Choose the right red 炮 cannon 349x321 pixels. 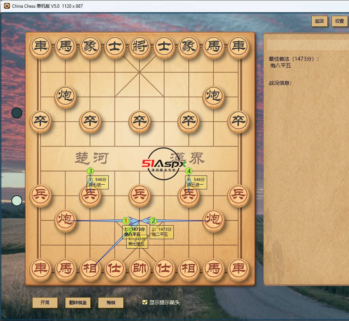pos(213,220)
